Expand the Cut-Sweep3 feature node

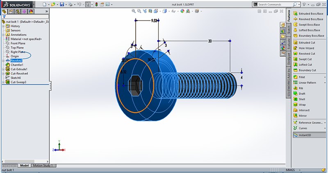[x=3, y=82]
